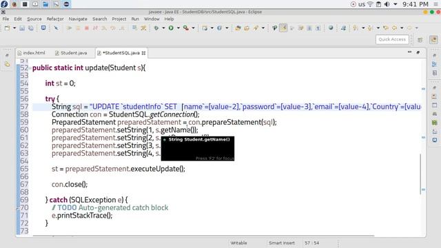Click line 65 executeUpdate code text

119,169
